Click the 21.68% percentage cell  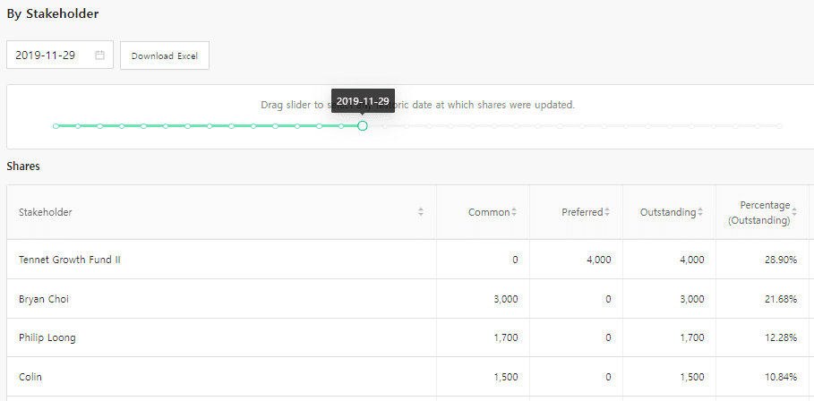[763, 299]
